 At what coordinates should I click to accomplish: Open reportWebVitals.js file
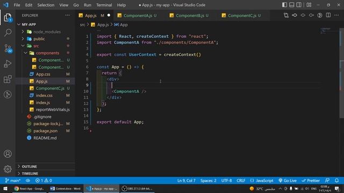tap(45, 109)
